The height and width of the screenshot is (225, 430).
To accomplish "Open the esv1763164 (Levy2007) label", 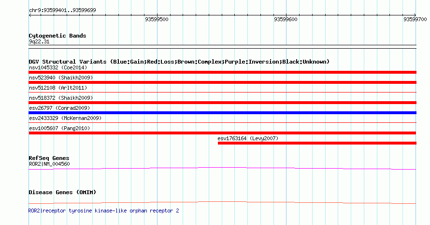I will coord(248,138).
